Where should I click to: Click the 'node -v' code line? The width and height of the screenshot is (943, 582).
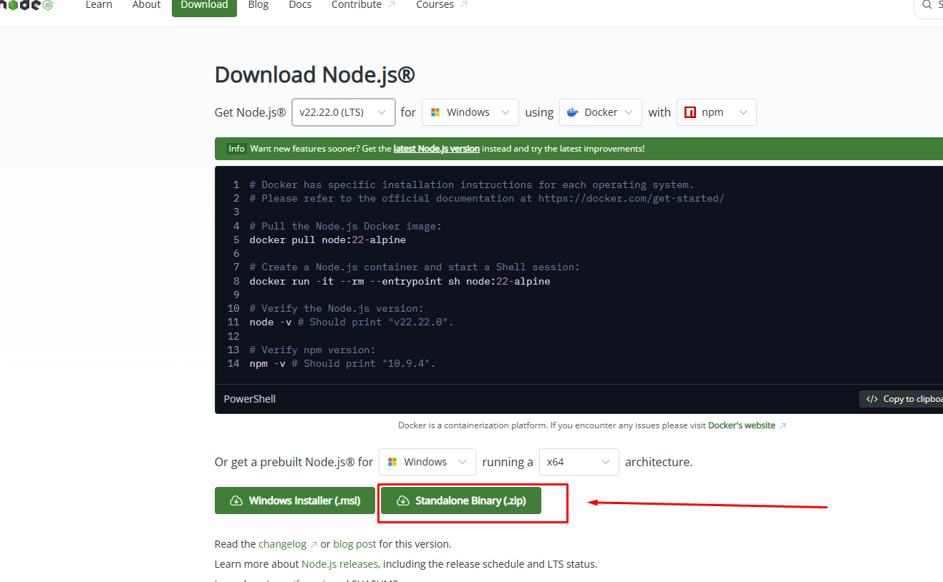point(352,322)
